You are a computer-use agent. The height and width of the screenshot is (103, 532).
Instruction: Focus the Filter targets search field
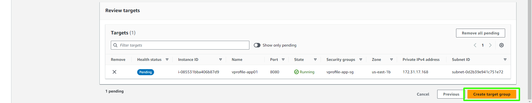(180, 45)
